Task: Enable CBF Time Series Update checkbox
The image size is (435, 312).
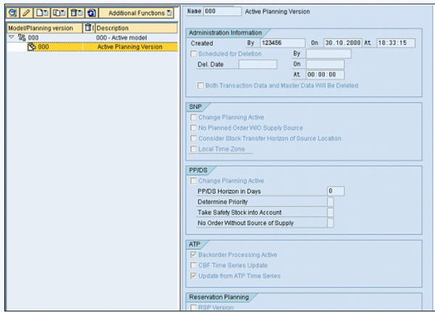Action: tap(192, 266)
